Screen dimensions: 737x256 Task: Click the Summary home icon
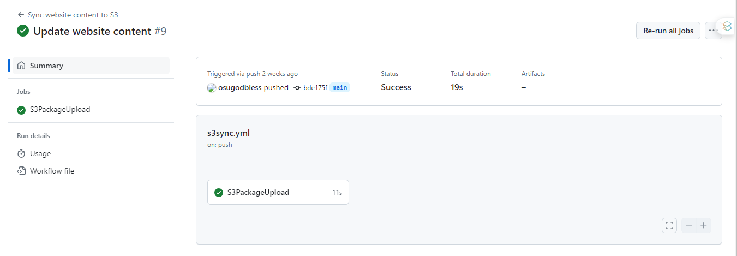click(21, 66)
